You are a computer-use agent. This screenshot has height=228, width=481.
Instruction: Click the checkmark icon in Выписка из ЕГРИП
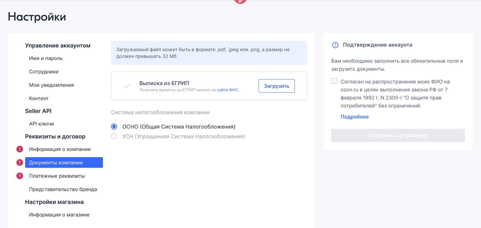127,86
